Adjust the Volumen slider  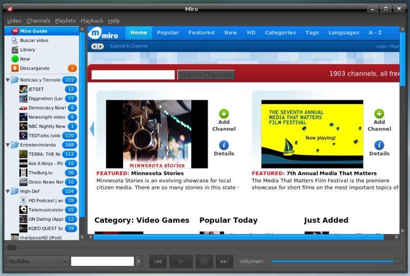coord(337,261)
